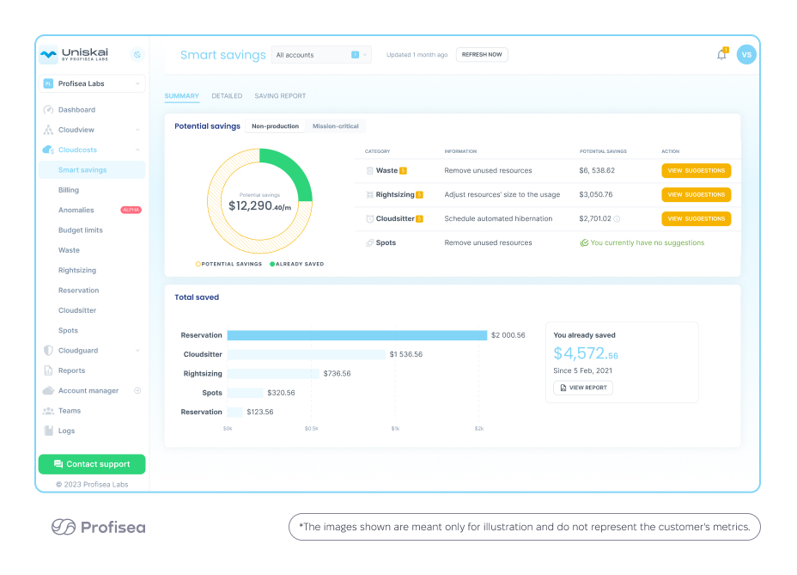Click the Teams people icon in sidebar
The width and height of the screenshot is (797, 575).
click(x=48, y=411)
